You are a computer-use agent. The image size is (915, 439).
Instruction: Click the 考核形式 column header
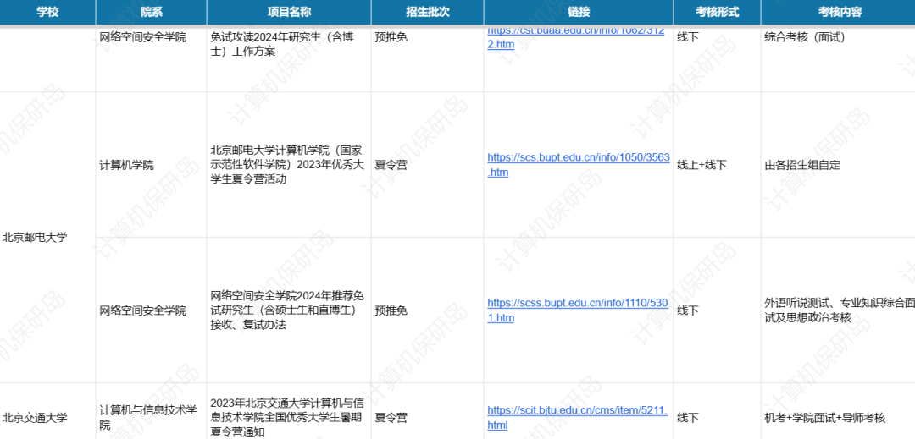[718, 12]
